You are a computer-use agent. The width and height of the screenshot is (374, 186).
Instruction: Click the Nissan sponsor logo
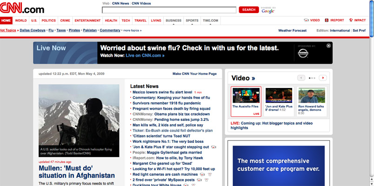[x=303, y=54]
